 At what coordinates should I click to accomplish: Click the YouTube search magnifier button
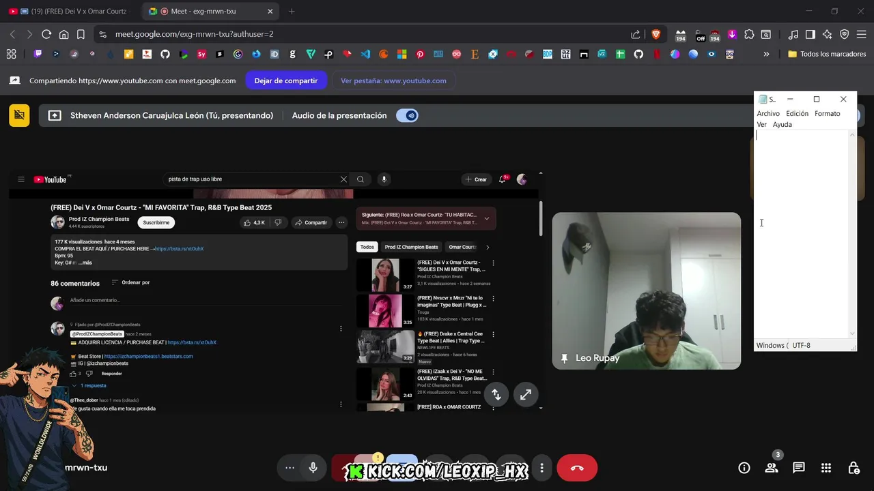(x=361, y=179)
